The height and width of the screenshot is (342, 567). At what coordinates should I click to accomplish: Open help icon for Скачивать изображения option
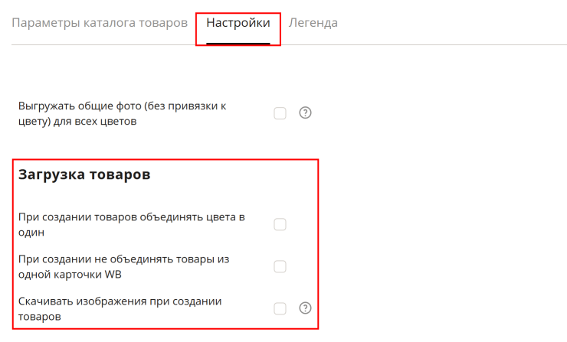point(305,308)
